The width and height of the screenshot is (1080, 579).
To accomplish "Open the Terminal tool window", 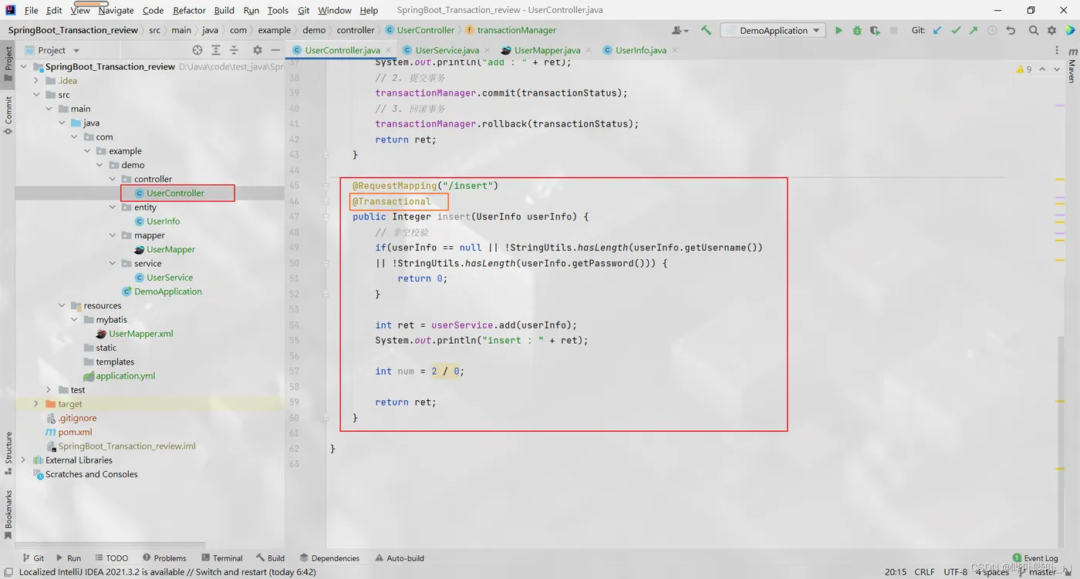I will pyautogui.click(x=221, y=558).
